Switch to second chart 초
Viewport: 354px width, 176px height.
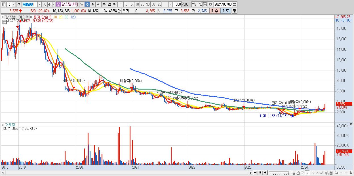(x=109, y=4)
